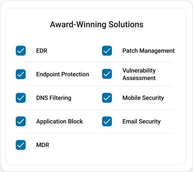Screen dimensions: 193x172
Task: Toggle the Email Security checkbox
Action: click(107, 122)
